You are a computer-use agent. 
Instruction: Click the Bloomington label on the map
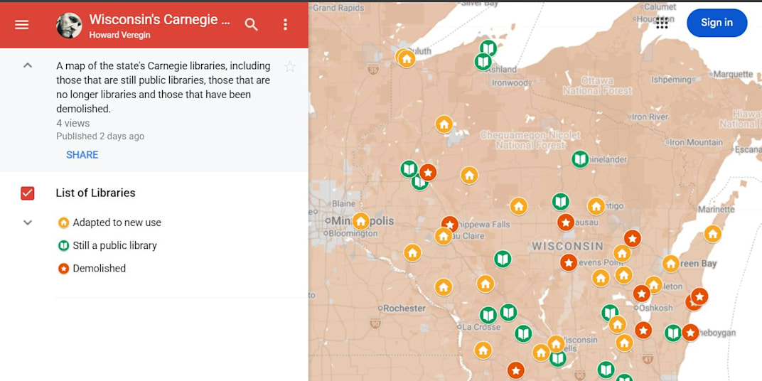pos(353,234)
